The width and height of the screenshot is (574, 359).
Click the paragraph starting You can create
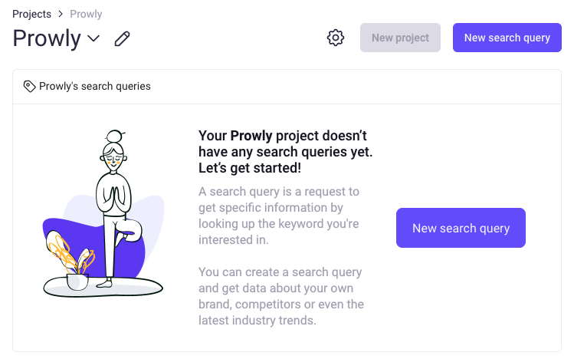(281, 296)
